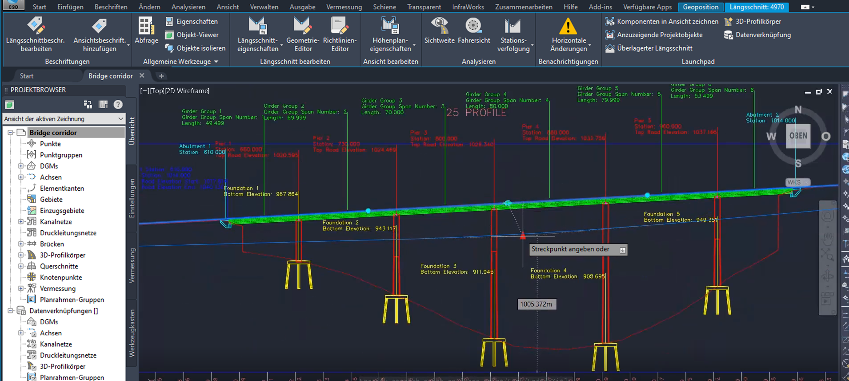Click the Projektbrowser tree view icon
The image size is (849, 381).
(88, 104)
